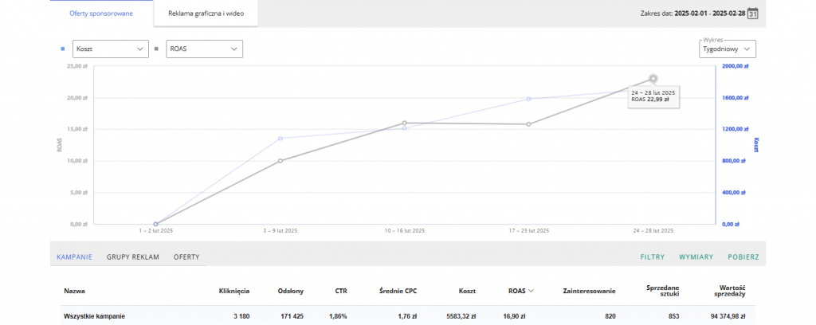Image resolution: width=816 pixels, height=325 pixels.
Task: Switch to GRUPY REKLAM tab
Action: (x=133, y=257)
